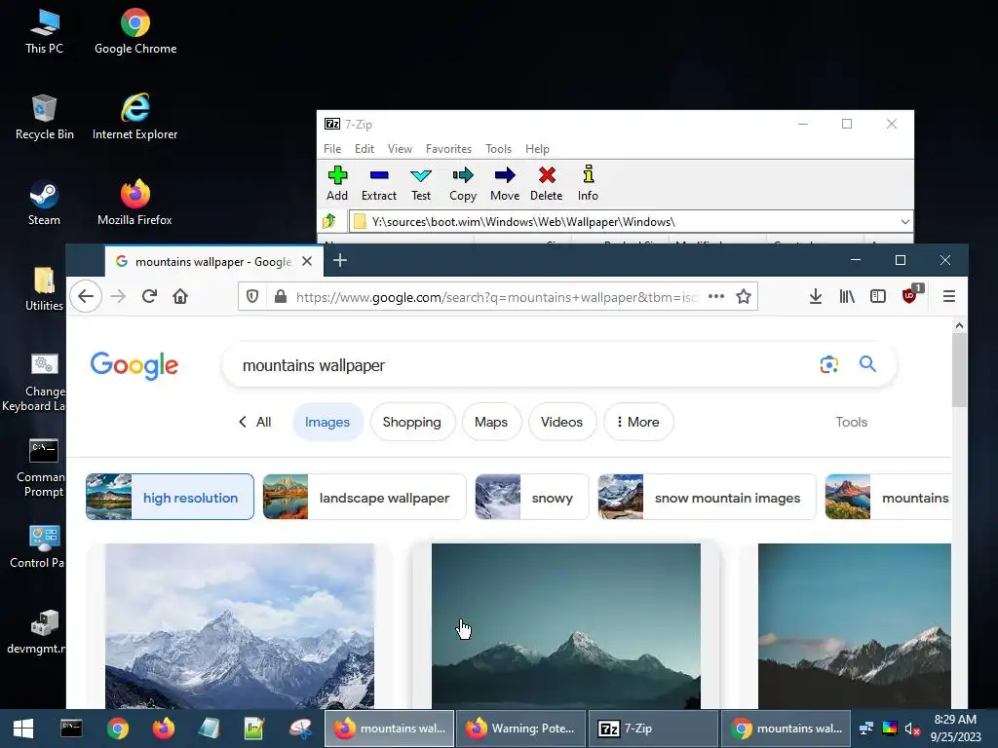Switch to 7-Zip taskbar button
The width and height of the screenshot is (998, 748).
coord(652,729)
